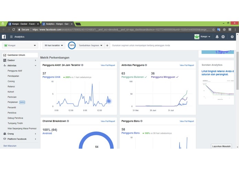
Task: View Full Report for Channel Breakdown
Action: [x=108, y=121]
